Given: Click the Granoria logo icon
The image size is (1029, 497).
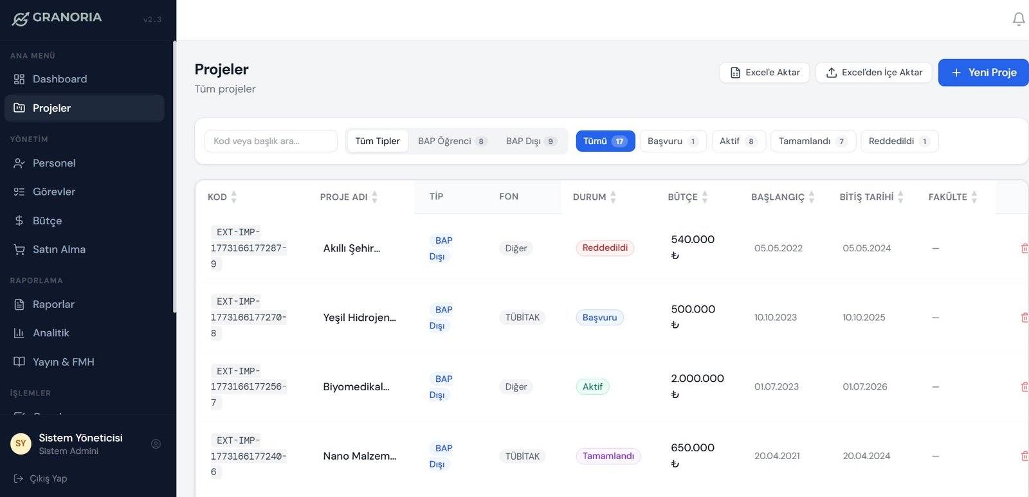Looking at the screenshot, I should 21,19.
